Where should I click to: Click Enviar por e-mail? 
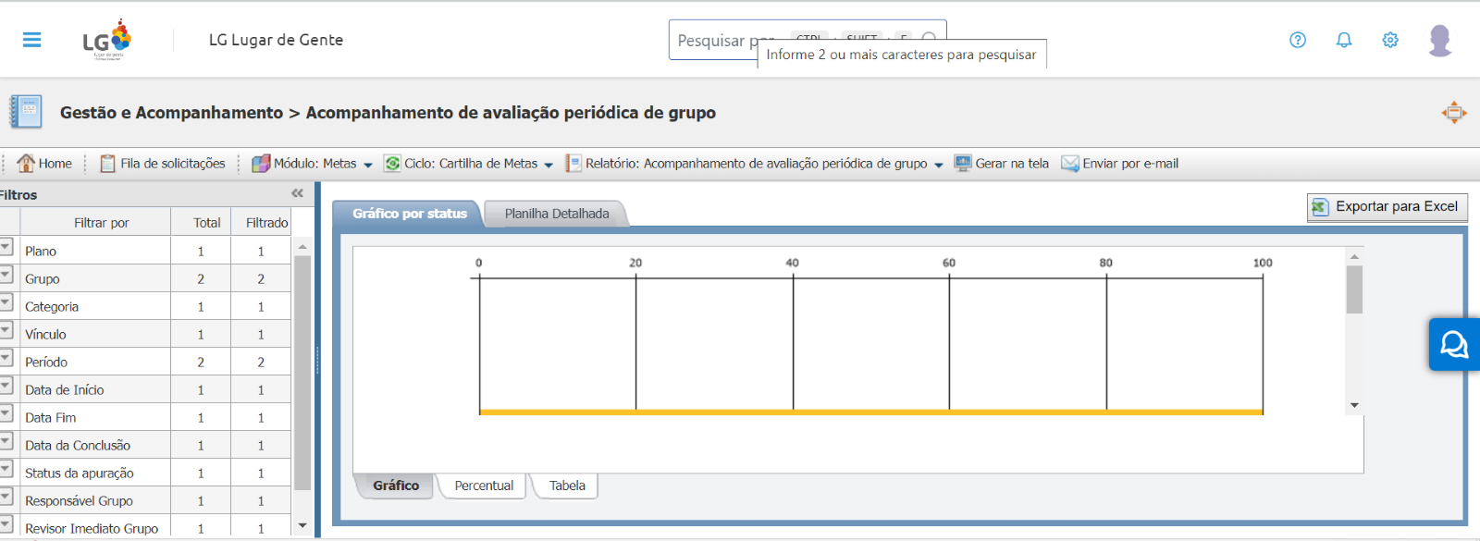point(1120,164)
